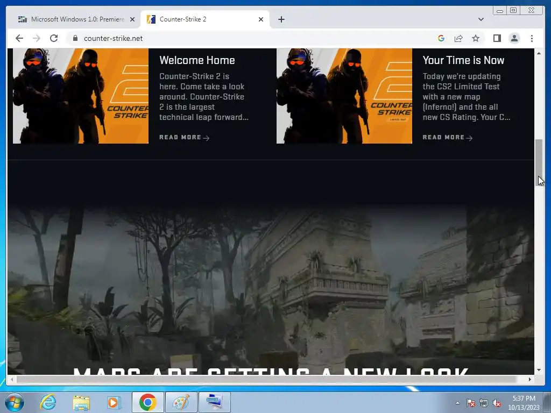The width and height of the screenshot is (551, 413).
Task: Click the horizontal scrollbar thumb
Action: pos(267,379)
